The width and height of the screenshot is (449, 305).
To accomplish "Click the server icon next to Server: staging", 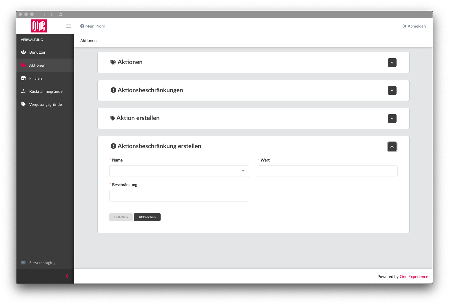I will [23, 263].
